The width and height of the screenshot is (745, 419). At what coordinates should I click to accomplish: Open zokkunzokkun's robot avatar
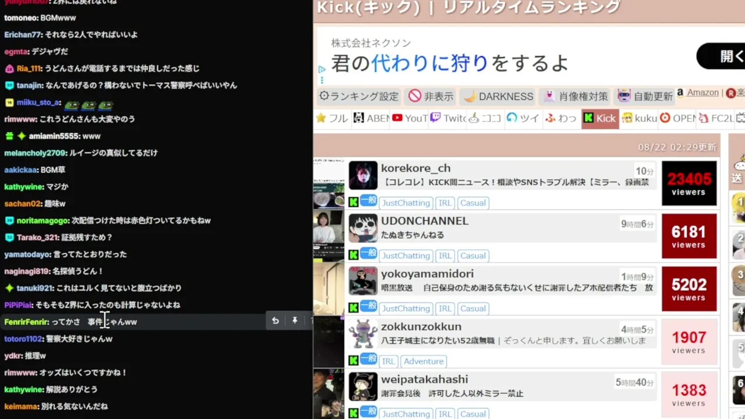363,334
